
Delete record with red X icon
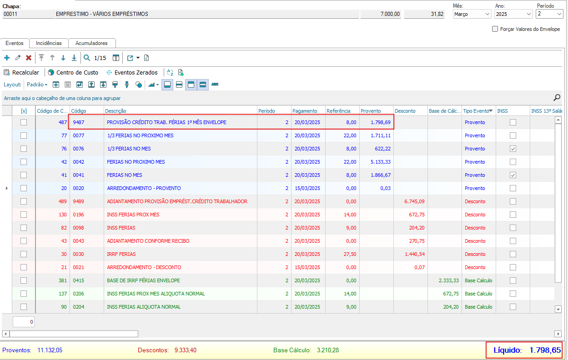point(29,58)
